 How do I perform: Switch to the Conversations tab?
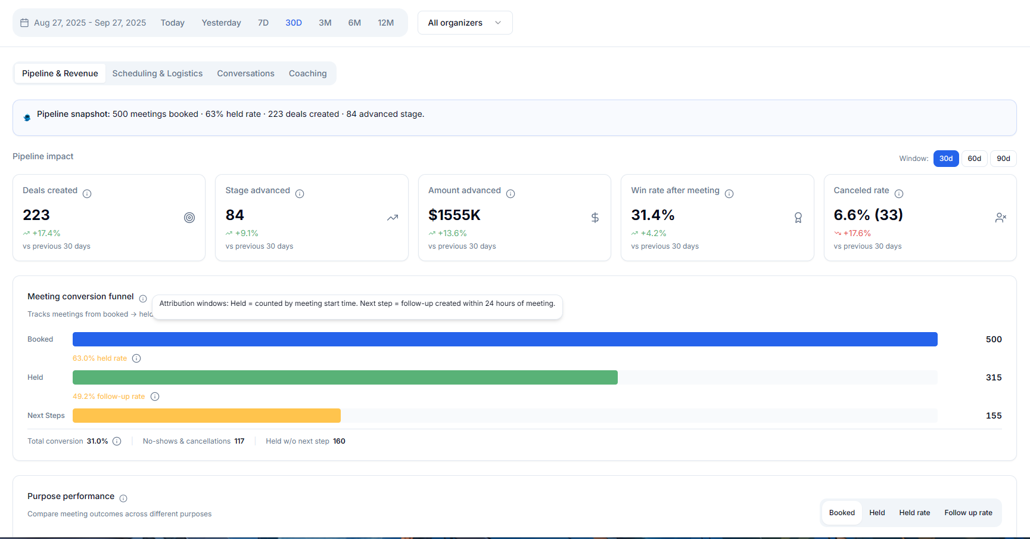(x=245, y=73)
